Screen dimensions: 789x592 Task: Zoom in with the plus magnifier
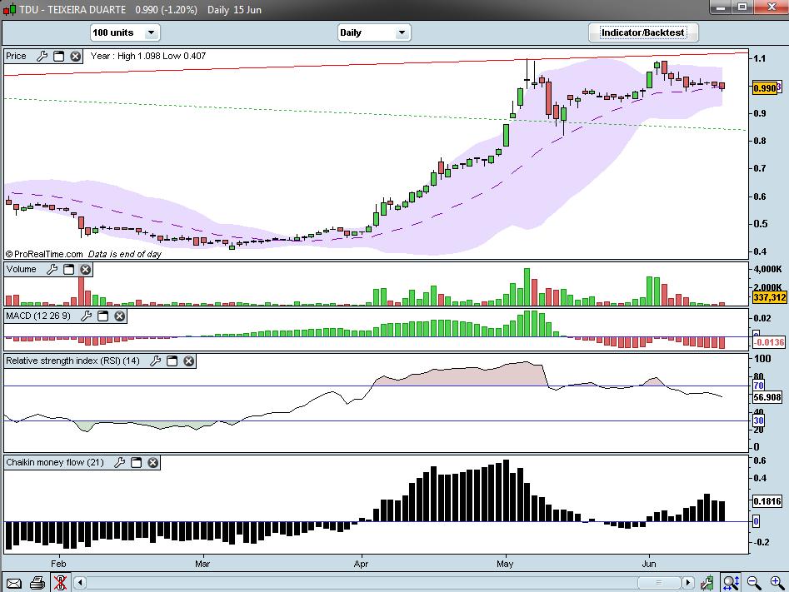[x=777, y=583]
